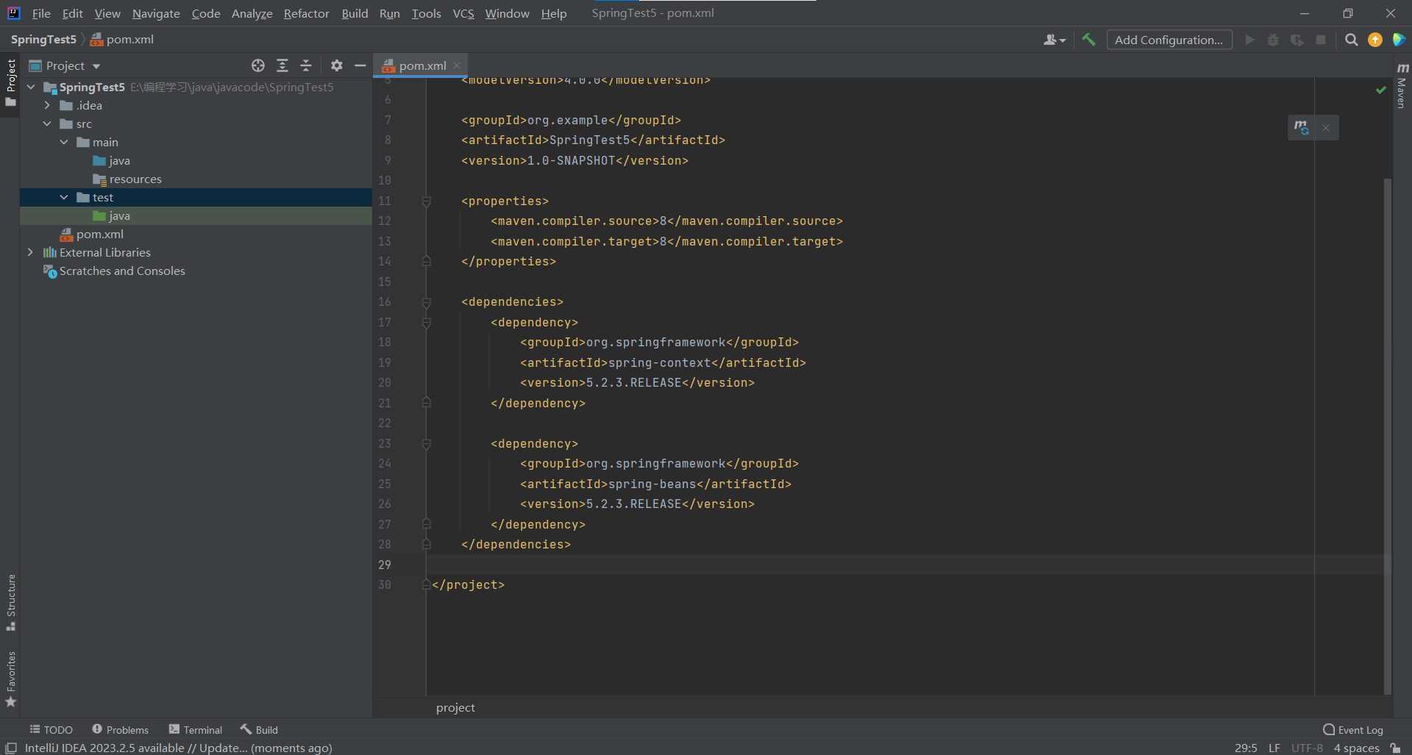Open the VCS menu
This screenshot has height=755, width=1412.
pyautogui.click(x=463, y=13)
